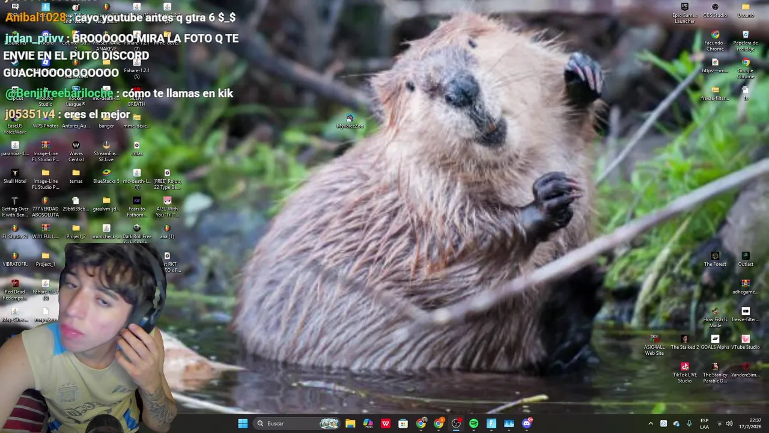Viewport: 769px width, 433px height.
Task: Switch to OBS Studio in the taskbar
Action: pyautogui.click(x=456, y=423)
